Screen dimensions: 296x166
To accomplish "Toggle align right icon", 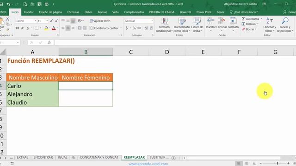I will (73, 28).
